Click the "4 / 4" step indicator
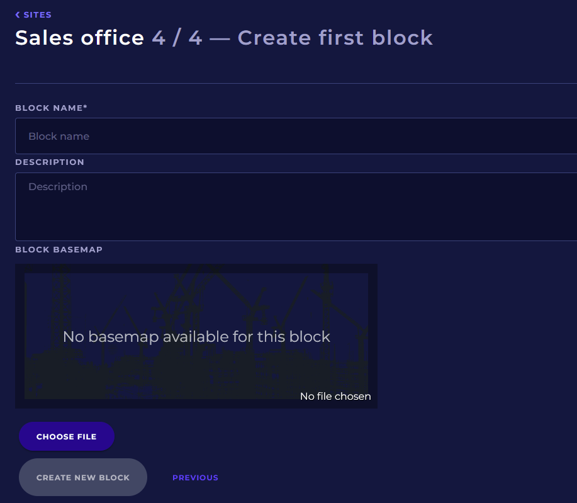Viewport: 577px width, 503px height. coord(177,38)
